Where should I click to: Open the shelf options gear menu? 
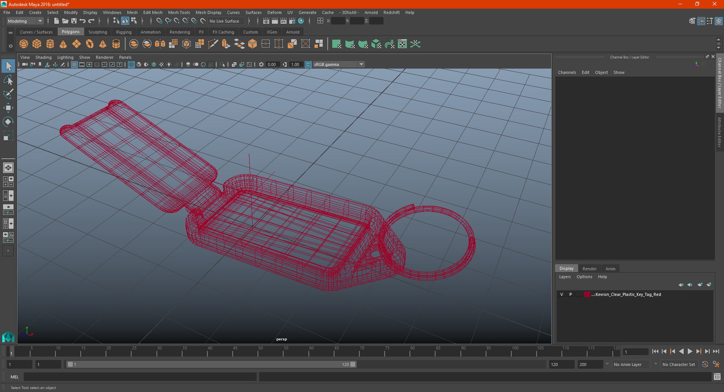pyautogui.click(x=11, y=46)
